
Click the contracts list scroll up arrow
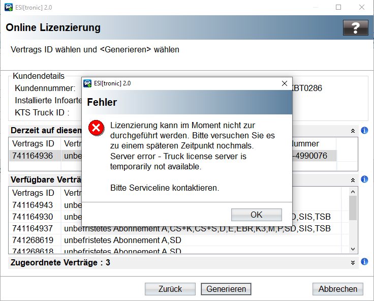353,192
